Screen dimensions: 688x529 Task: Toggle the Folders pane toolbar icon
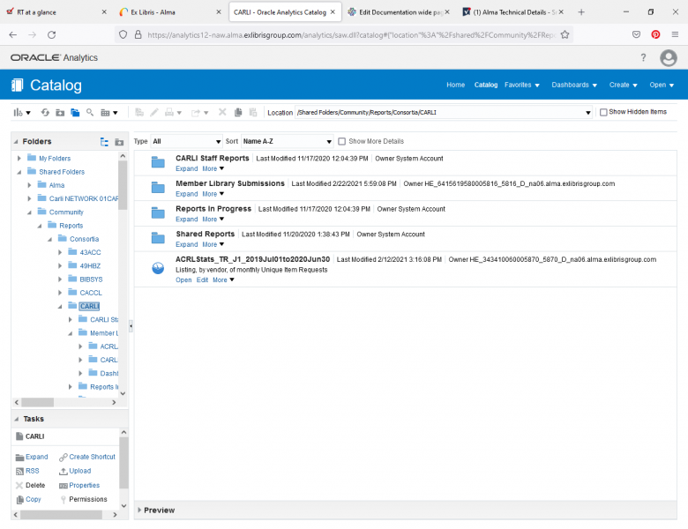[x=75, y=113]
